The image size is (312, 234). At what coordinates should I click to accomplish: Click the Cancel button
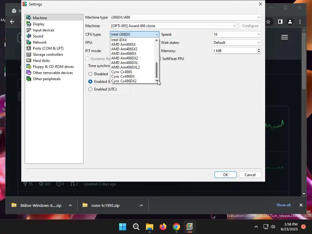(250, 175)
